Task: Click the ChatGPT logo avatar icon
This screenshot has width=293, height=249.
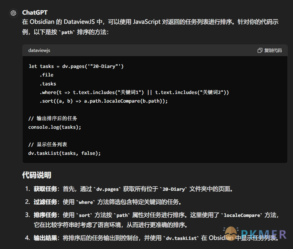Action: point(13,13)
